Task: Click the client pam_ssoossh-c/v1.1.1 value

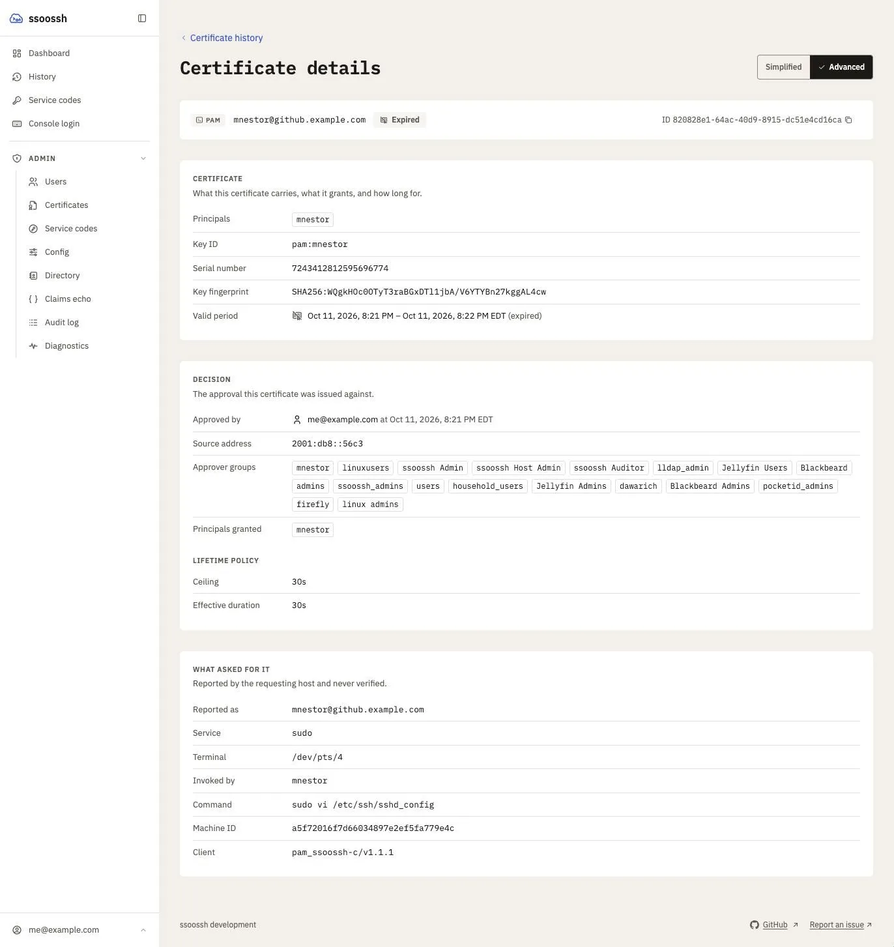Action: 343,852
